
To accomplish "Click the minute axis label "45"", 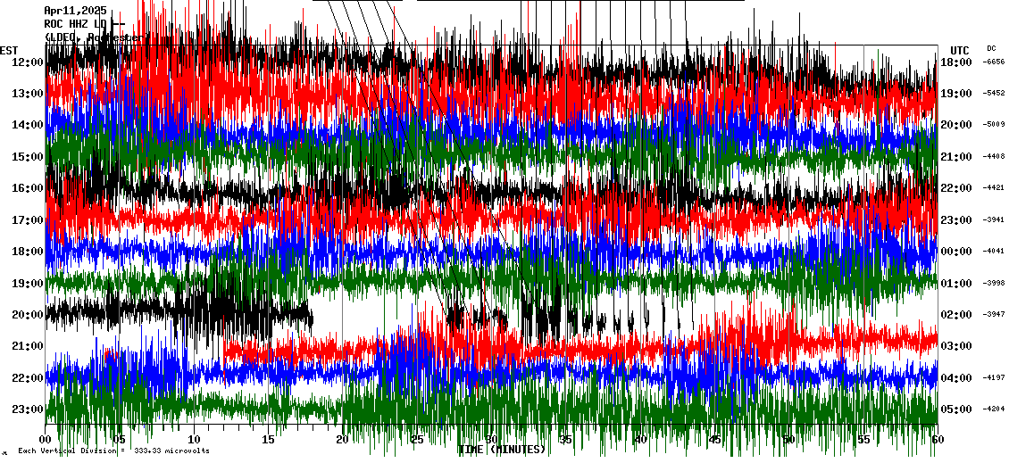I will point(714,440).
